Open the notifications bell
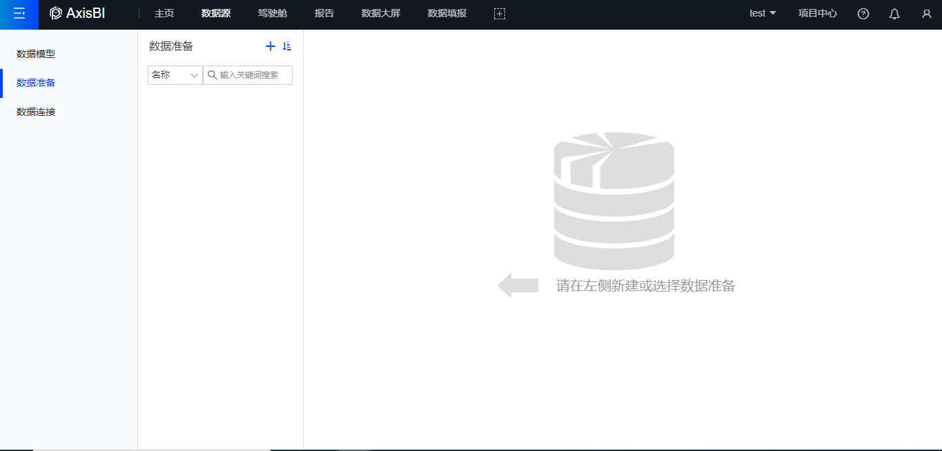 tap(894, 14)
